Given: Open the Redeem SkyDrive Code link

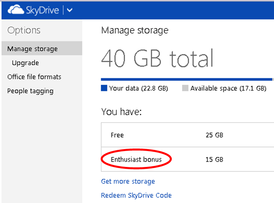Looking at the screenshot, I should [x=136, y=195].
